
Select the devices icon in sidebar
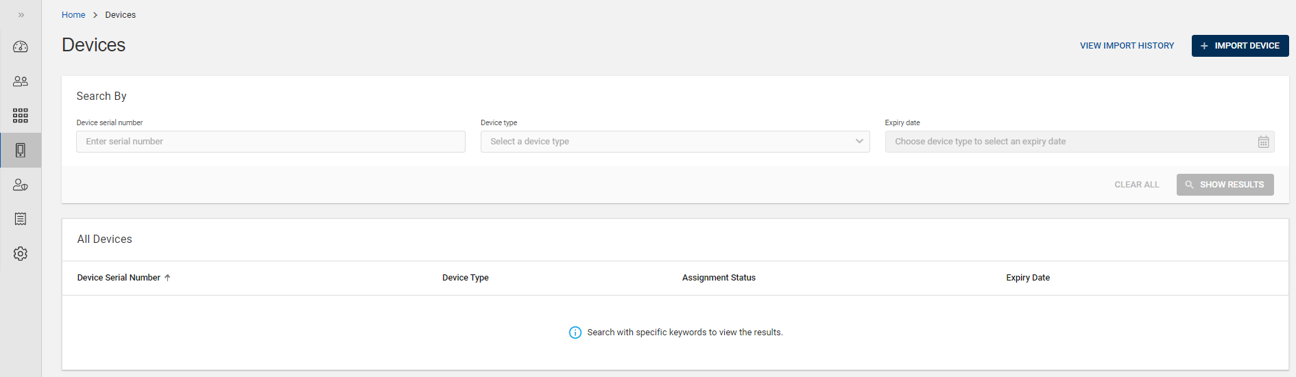[21, 151]
